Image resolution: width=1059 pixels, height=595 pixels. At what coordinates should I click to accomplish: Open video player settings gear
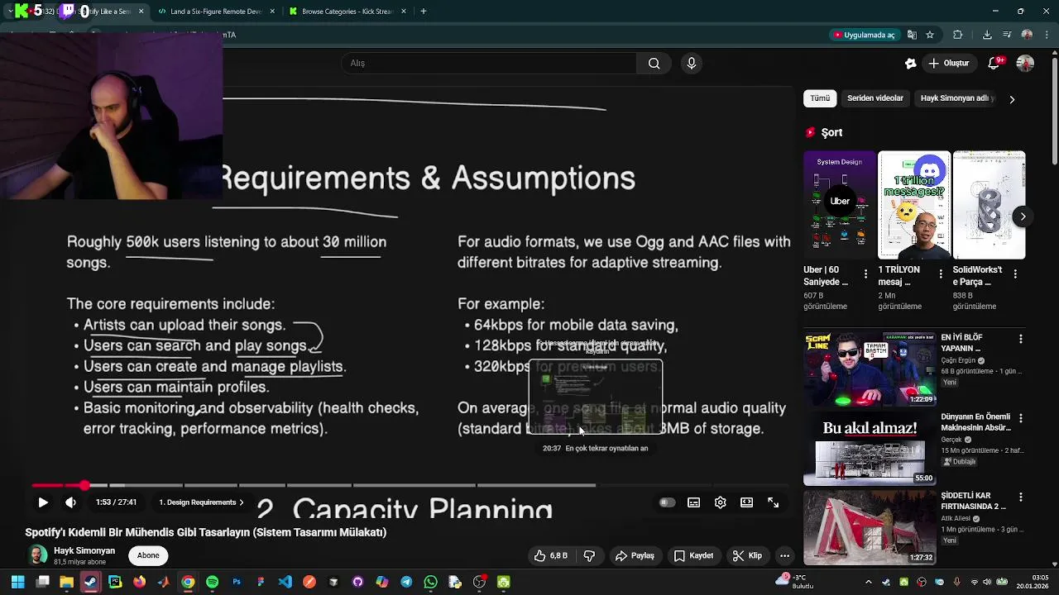pyautogui.click(x=721, y=502)
